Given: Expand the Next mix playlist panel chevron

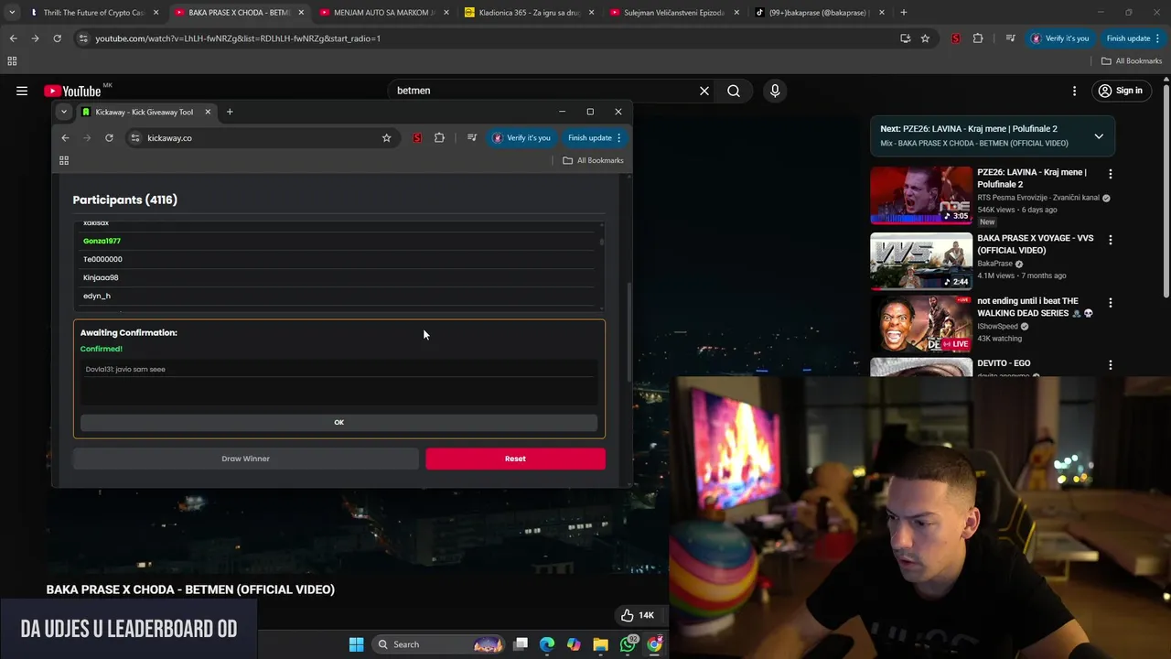Looking at the screenshot, I should (1099, 136).
